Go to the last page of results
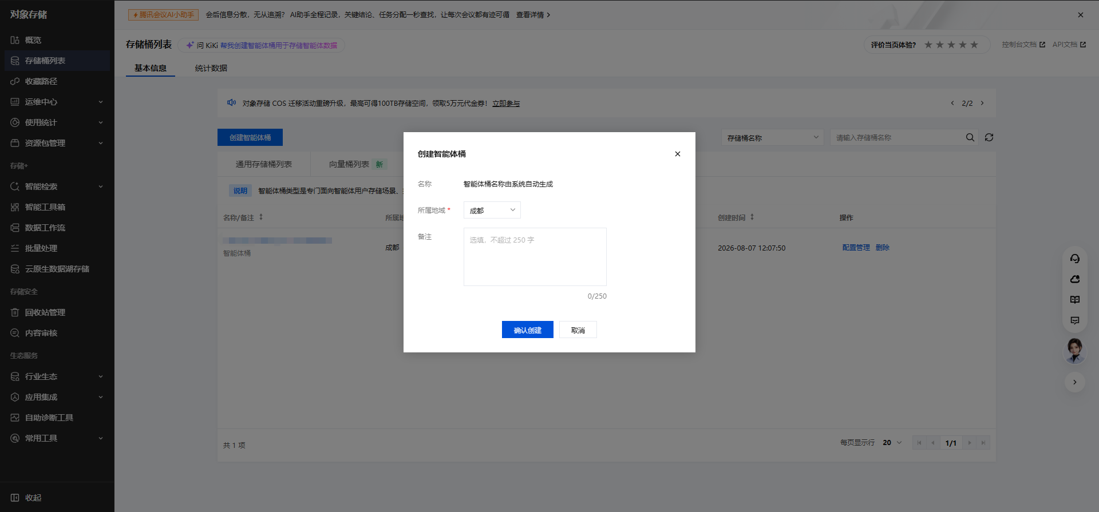This screenshot has width=1099, height=512. 983,443
